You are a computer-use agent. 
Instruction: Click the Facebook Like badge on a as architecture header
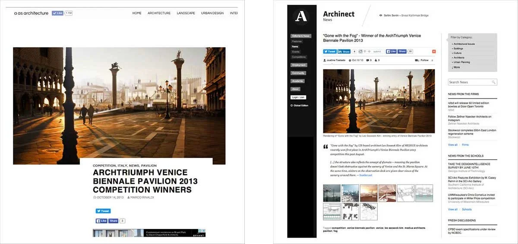click(57, 13)
